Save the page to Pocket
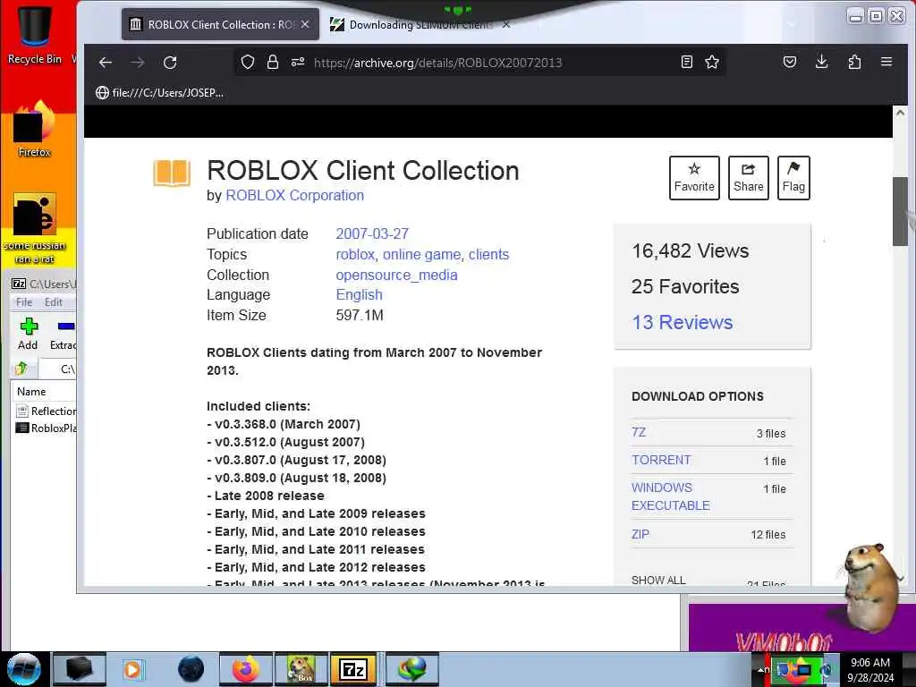 [x=790, y=62]
